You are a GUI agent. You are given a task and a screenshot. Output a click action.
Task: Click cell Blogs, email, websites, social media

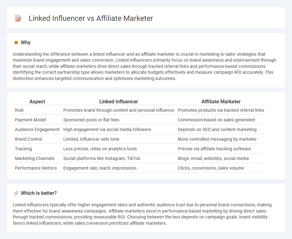[221, 158]
